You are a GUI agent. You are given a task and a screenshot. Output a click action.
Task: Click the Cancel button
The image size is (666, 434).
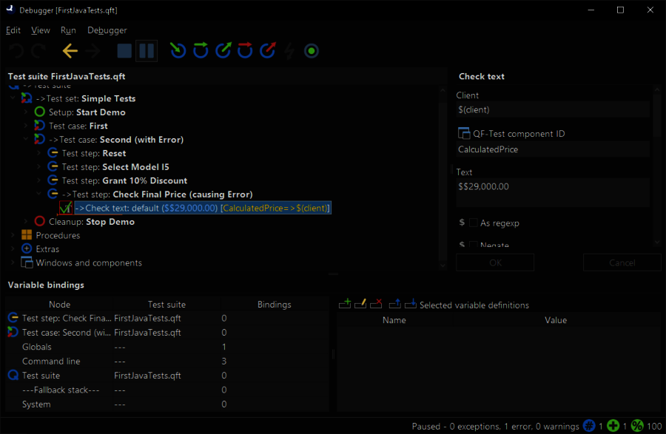point(622,262)
